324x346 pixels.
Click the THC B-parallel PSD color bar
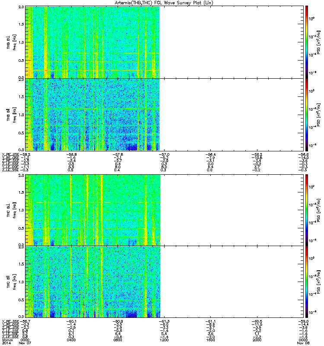[307, 282]
